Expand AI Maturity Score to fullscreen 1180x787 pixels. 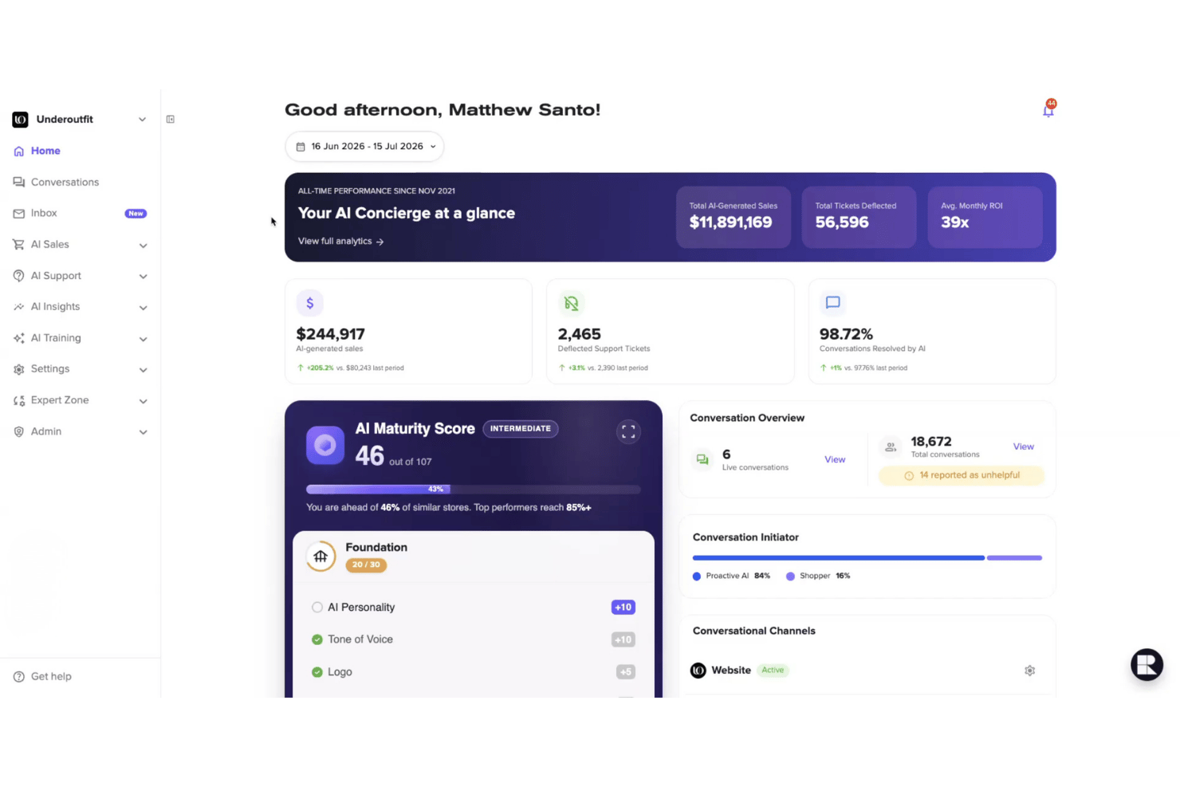pyautogui.click(x=628, y=431)
